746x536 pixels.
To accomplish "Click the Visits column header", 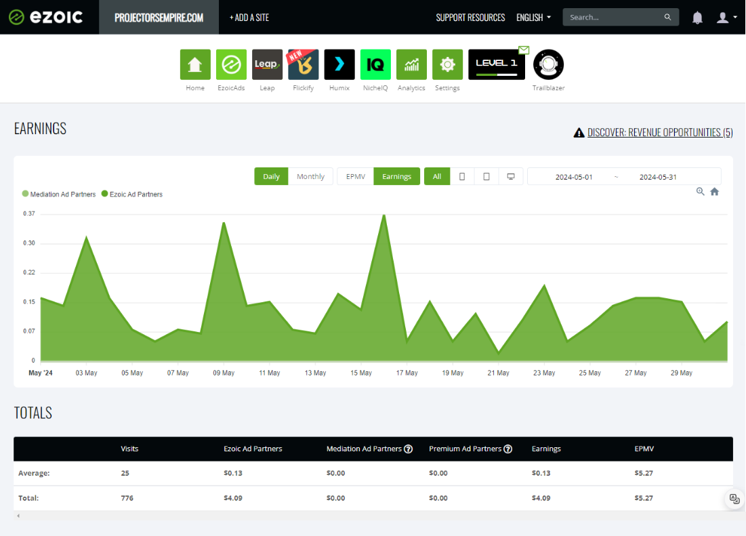I will 129,449.
